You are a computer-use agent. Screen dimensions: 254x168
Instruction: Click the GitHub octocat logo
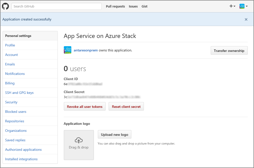coord(5,6)
